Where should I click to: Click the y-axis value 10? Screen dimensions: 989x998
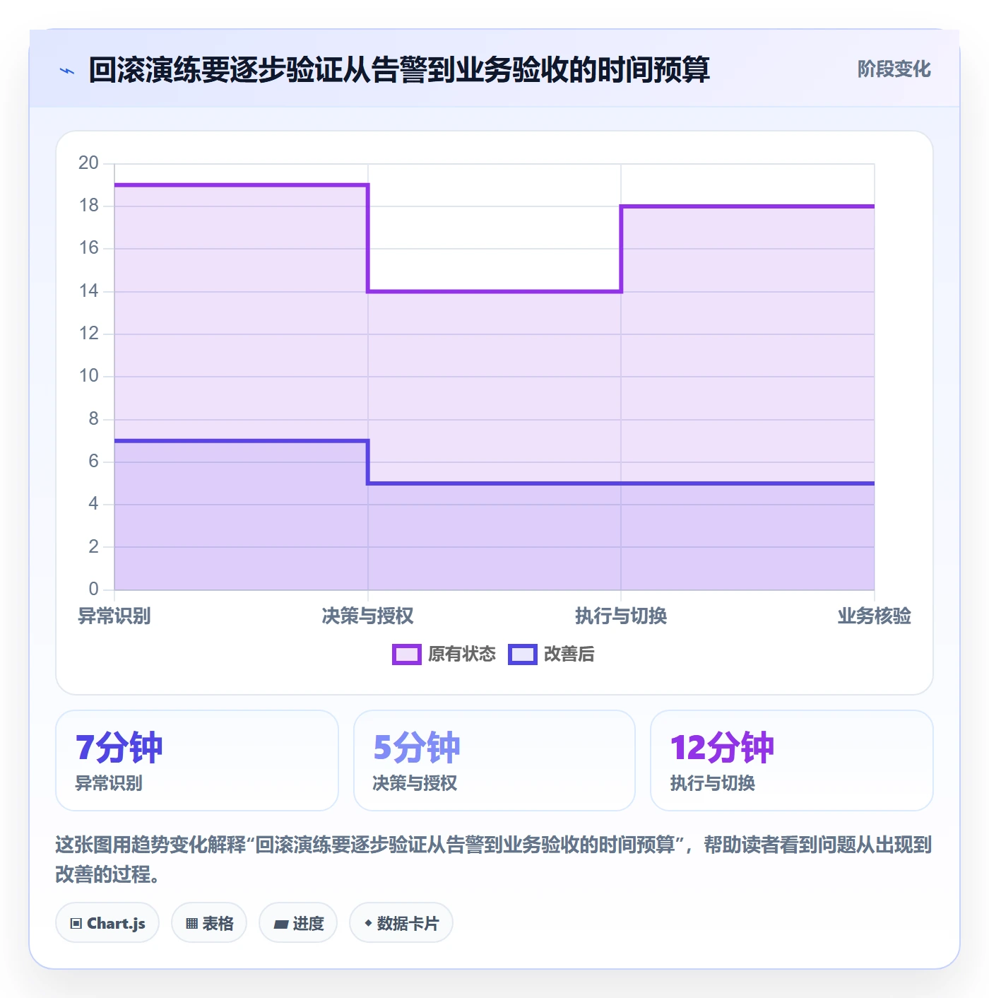click(88, 376)
